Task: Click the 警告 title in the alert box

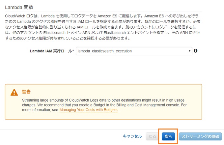Action: pos(26,92)
